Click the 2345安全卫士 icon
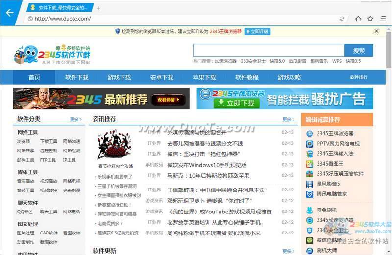The height and width of the screenshot is (255, 392). (x=310, y=230)
